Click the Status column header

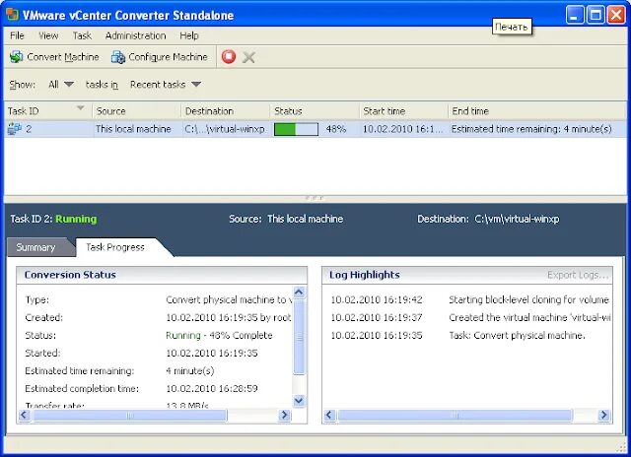point(315,111)
